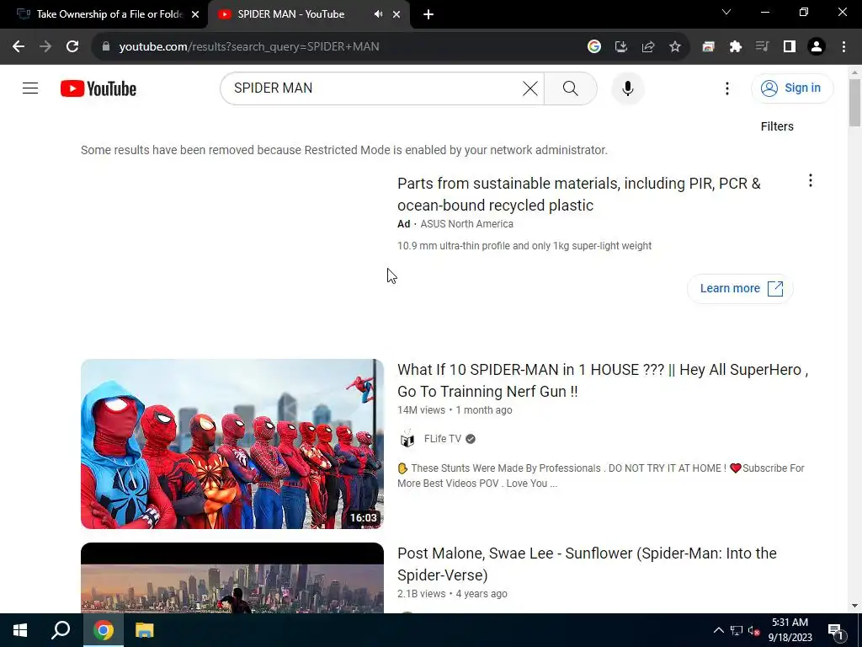The height and width of the screenshot is (647, 862).
Task: Click the page vertical scrollbar thumb
Action: point(854,103)
